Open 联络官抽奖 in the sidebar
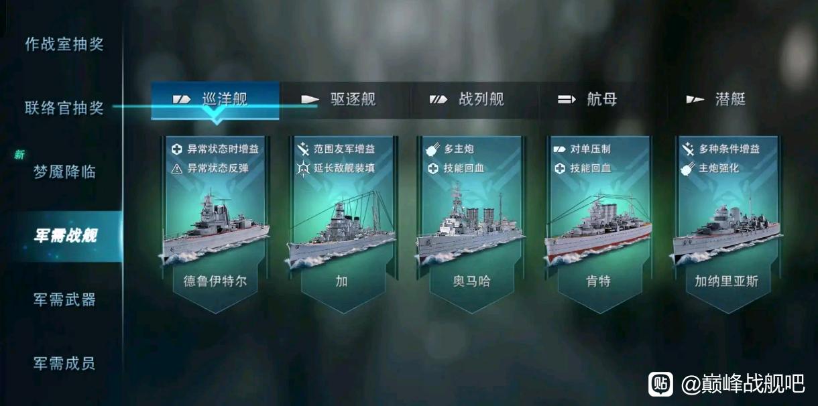818x406 pixels. coord(64,107)
